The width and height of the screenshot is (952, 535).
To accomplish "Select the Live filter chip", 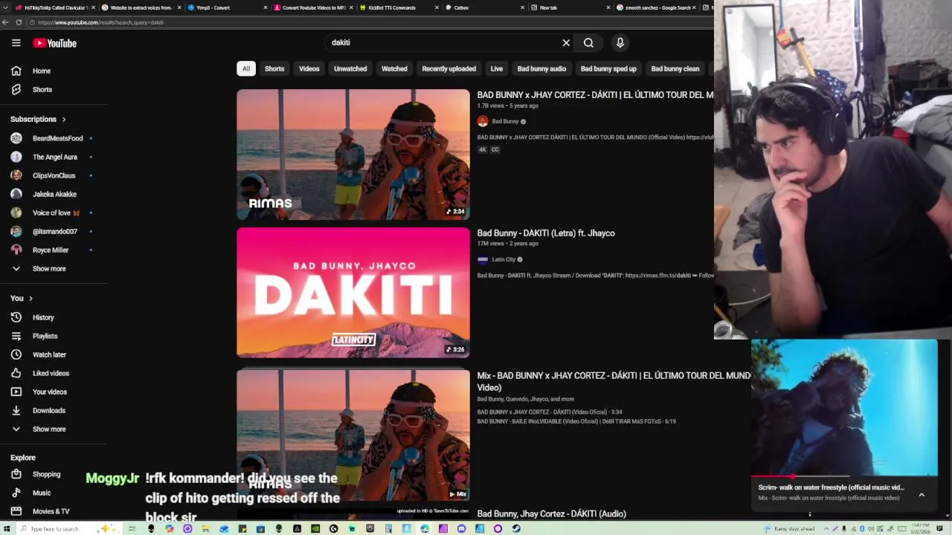I will pos(497,68).
